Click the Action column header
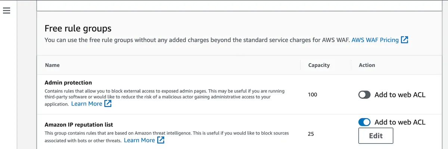Screen dimensions: 448x149 (x=367, y=65)
